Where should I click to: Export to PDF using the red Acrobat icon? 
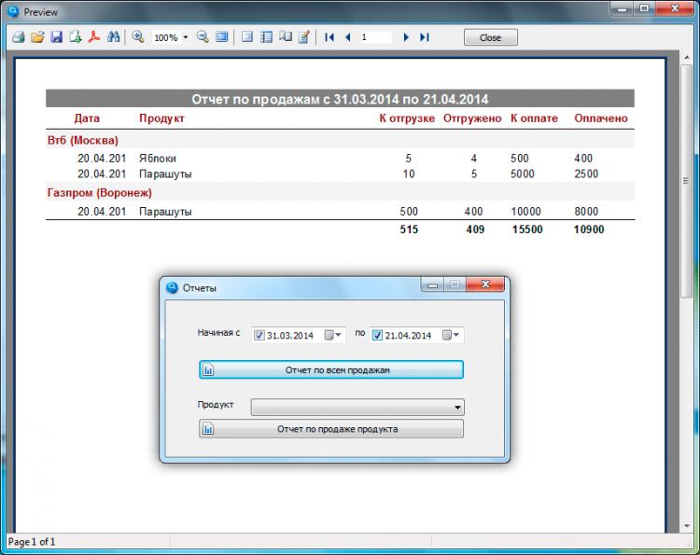tap(93, 37)
